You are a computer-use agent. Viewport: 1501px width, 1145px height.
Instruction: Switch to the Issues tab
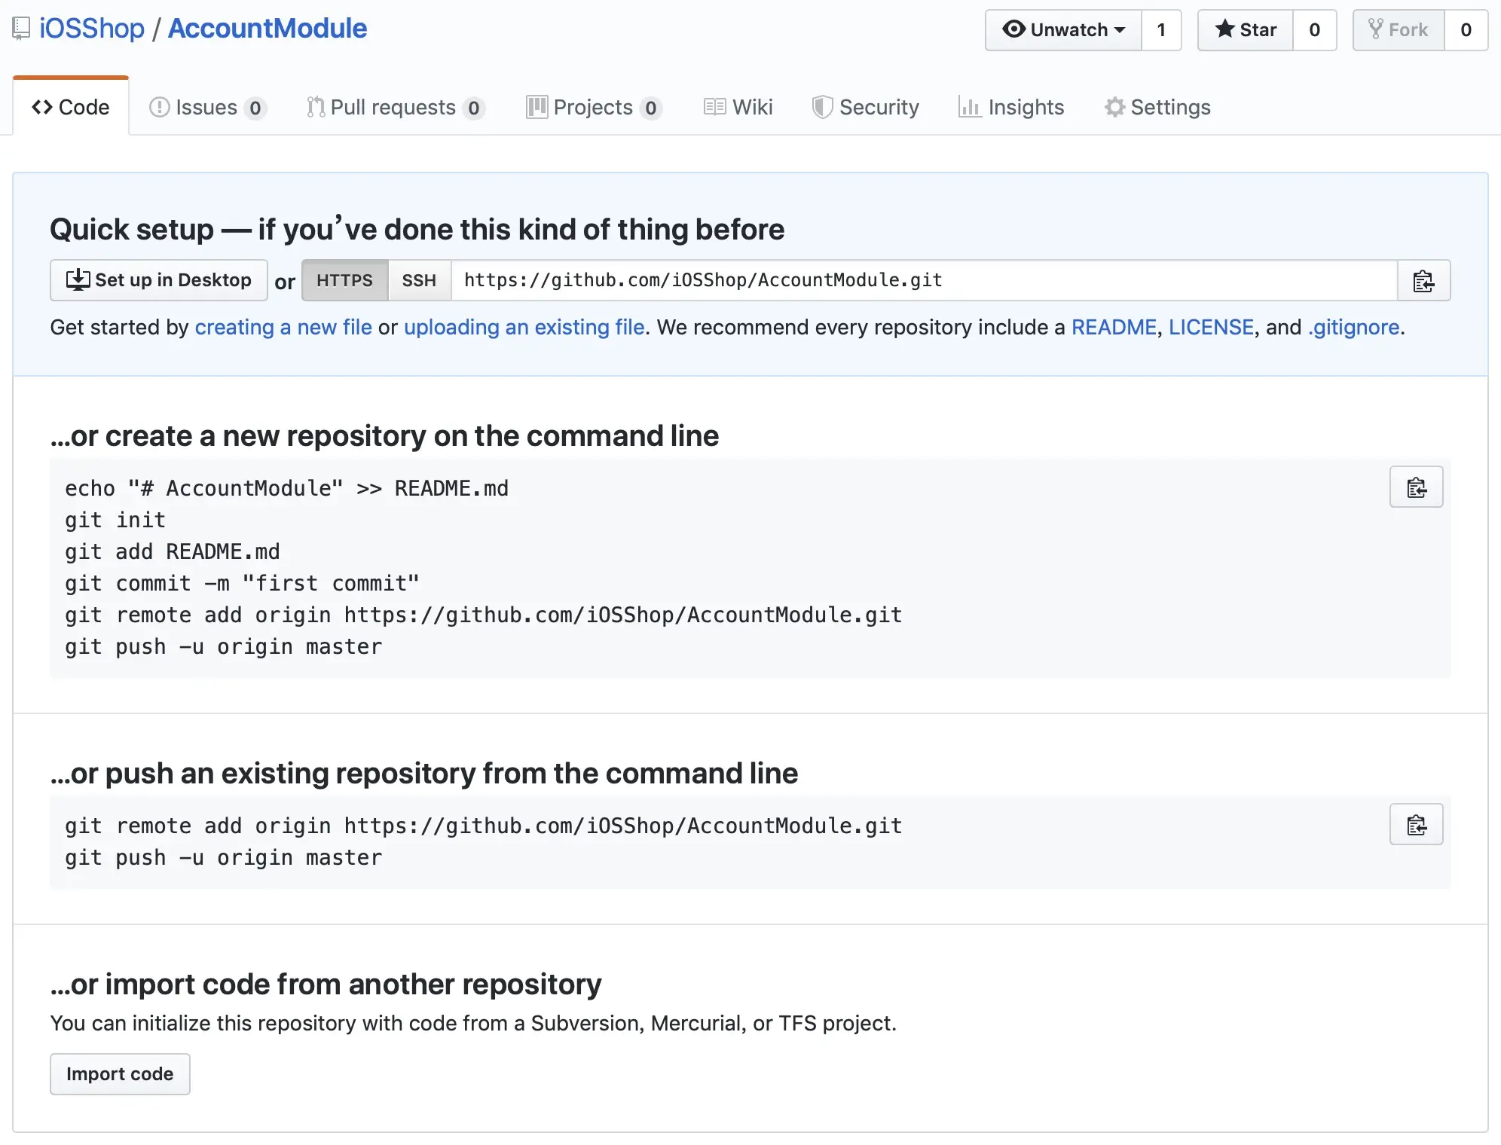[x=207, y=107]
